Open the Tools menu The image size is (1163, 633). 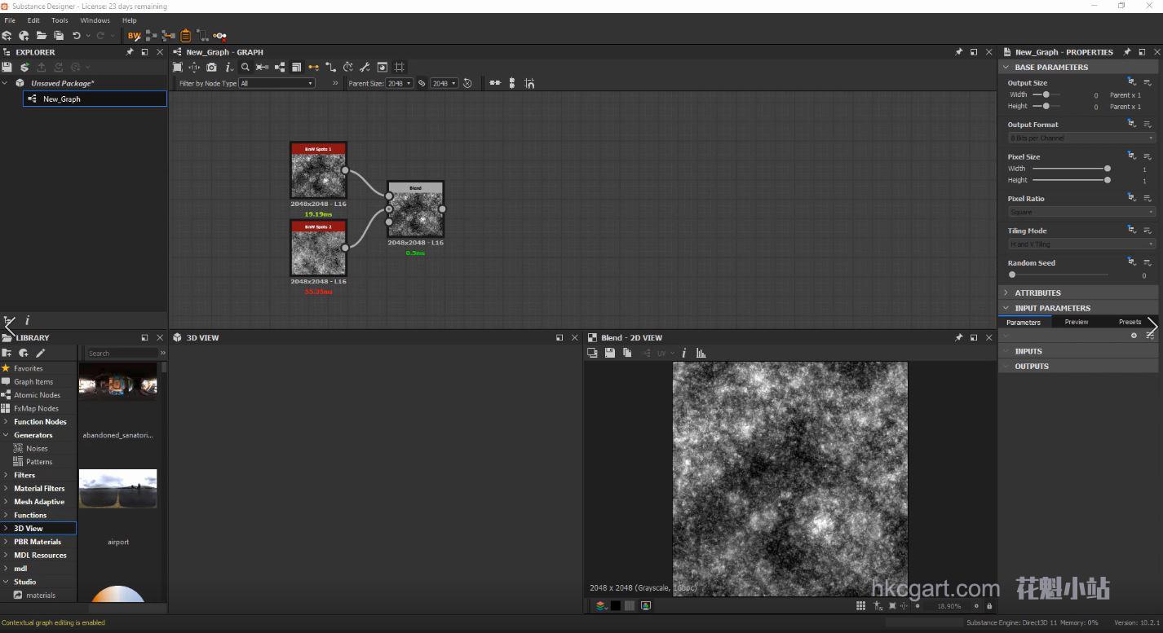[60, 20]
